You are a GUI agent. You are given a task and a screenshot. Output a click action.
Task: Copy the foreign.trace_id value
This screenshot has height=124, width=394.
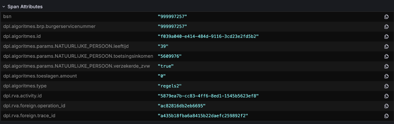(386, 116)
